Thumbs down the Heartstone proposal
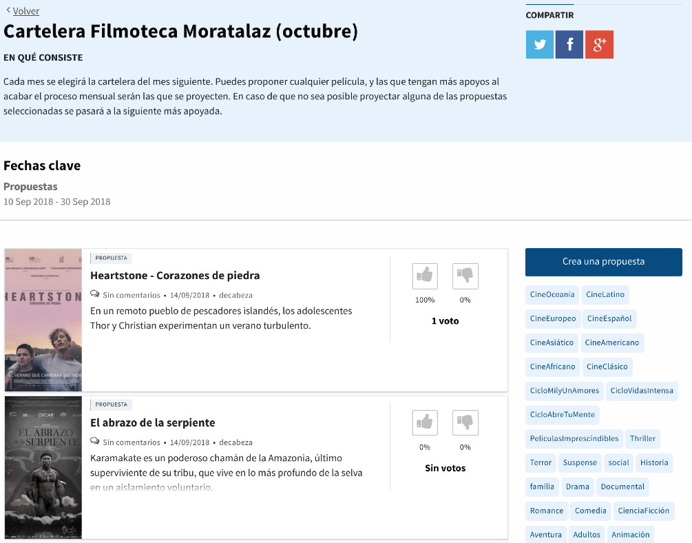 point(465,276)
